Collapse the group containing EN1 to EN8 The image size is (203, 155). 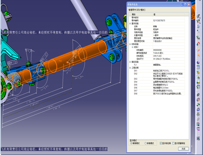click(x=130, y=68)
